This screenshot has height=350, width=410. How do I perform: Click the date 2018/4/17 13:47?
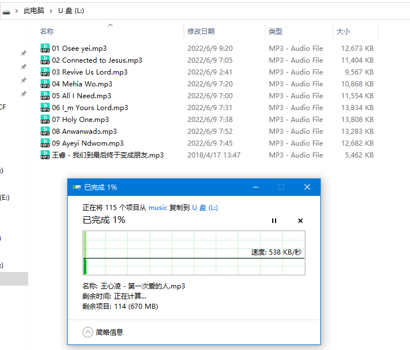tap(214, 155)
